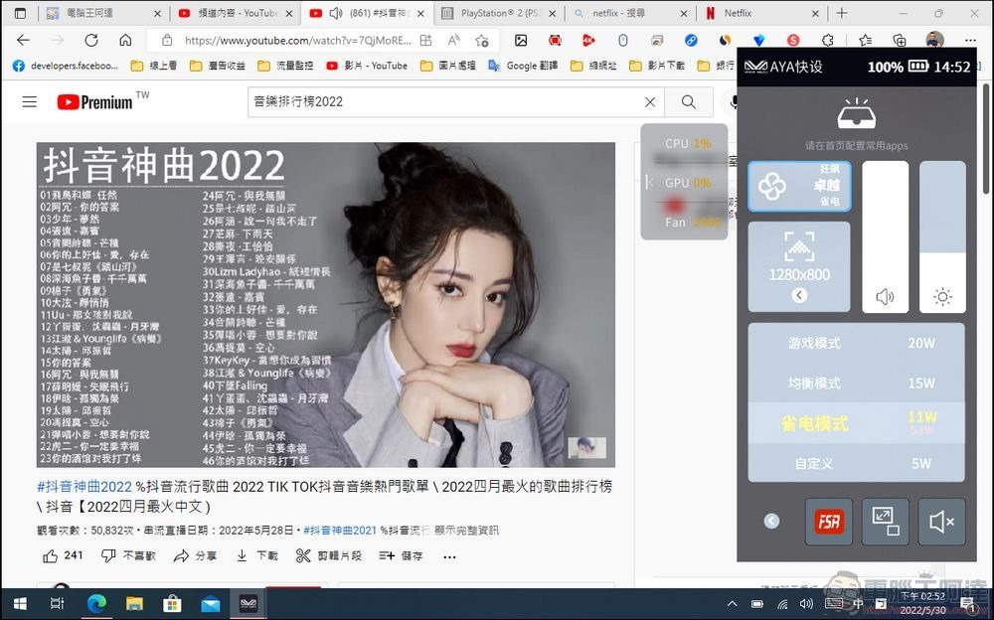Open the Google 翻譯 bookmark

(523, 66)
